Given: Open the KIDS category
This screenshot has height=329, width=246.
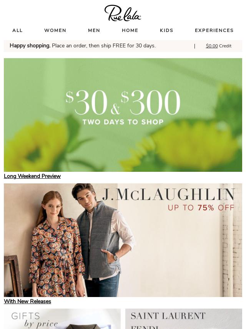Looking at the screenshot, I should point(167,30).
